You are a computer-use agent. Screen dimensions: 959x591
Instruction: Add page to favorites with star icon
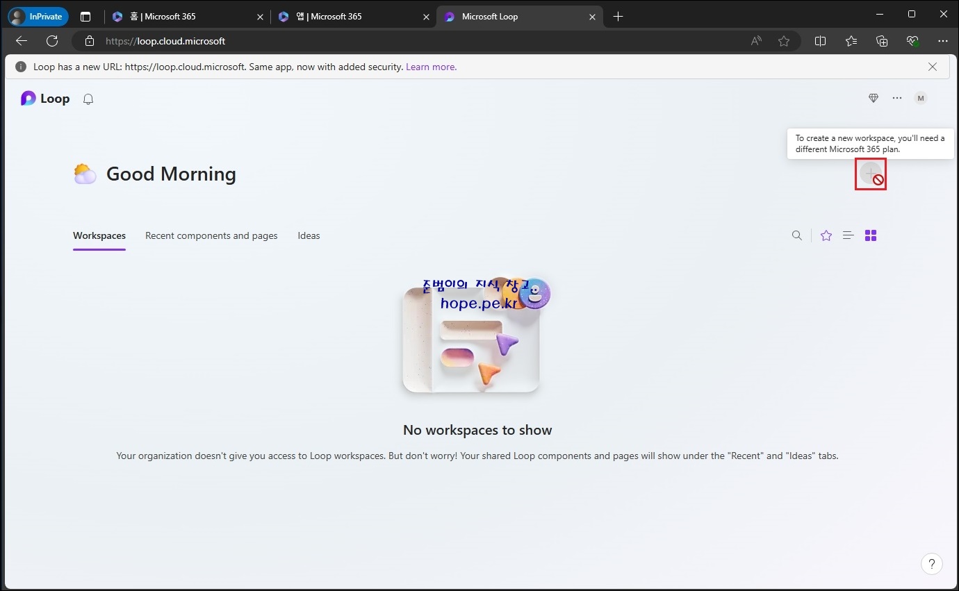[x=784, y=41]
